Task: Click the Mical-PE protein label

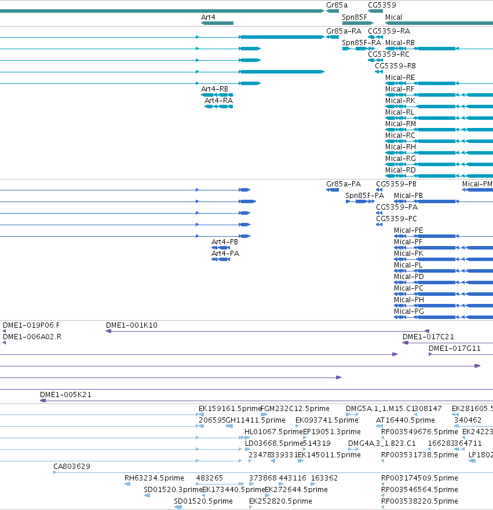Action: click(x=408, y=230)
